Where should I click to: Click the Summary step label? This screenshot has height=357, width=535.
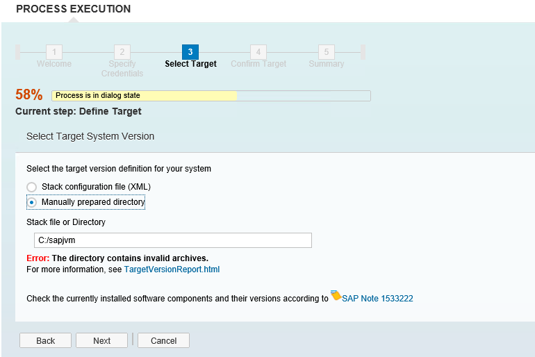click(326, 64)
